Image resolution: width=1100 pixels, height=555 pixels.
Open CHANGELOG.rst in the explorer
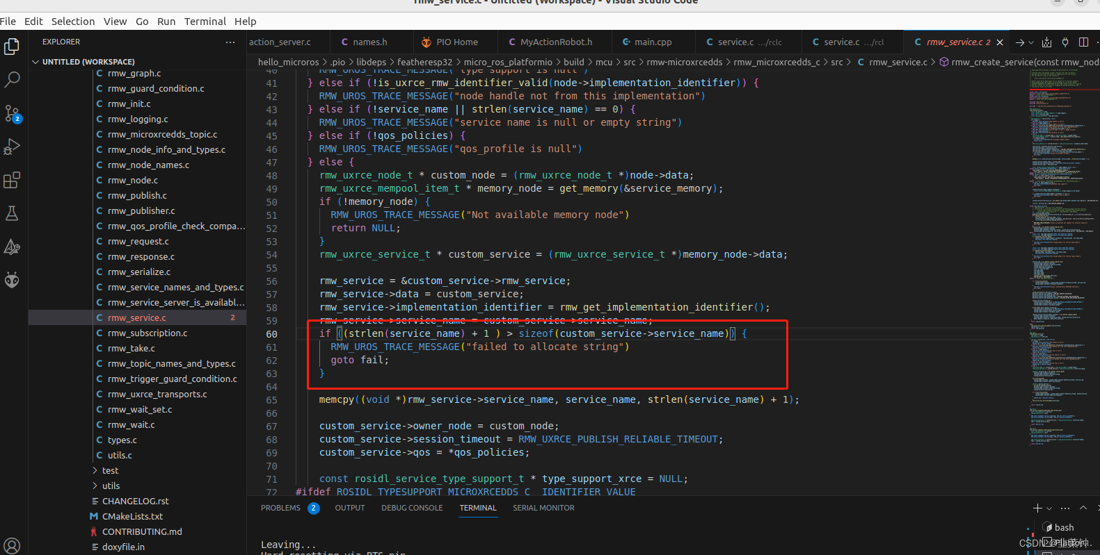click(136, 502)
